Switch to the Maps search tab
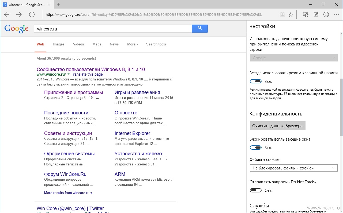 [x=97, y=44]
